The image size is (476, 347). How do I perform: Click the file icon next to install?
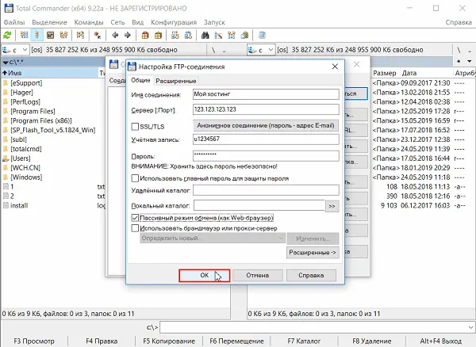(x=6, y=205)
